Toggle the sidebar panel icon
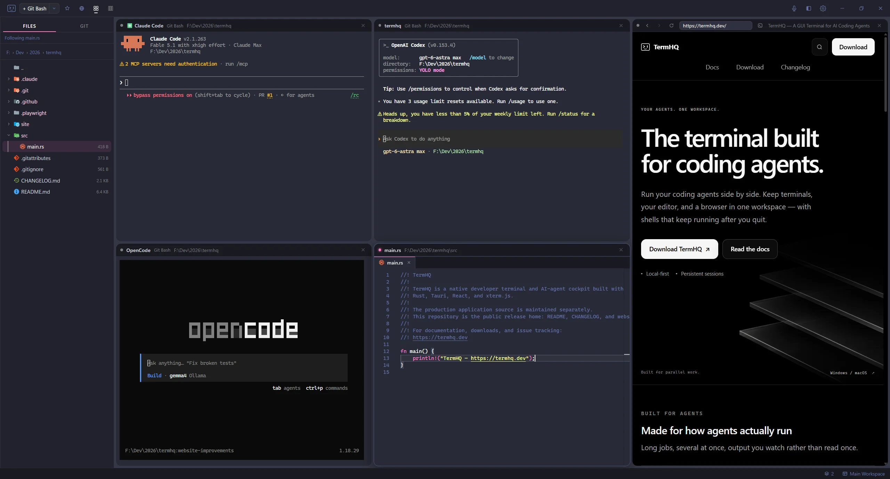The image size is (890, 479). coord(809,8)
